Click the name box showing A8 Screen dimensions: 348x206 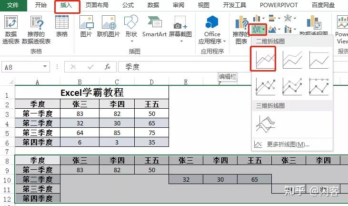tap(26, 67)
